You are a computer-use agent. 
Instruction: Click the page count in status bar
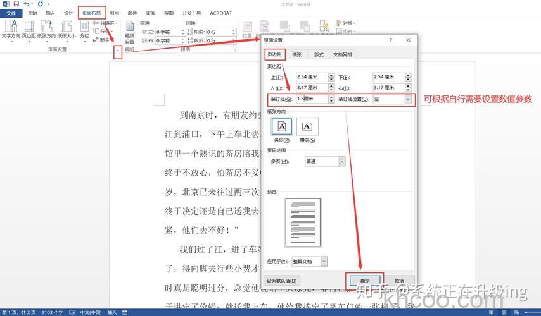click(x=18, y=312)
